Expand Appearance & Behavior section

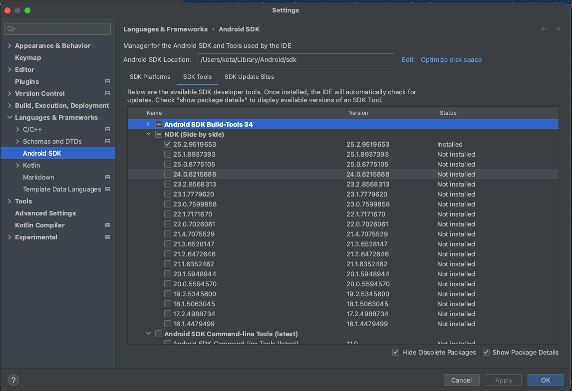(9, 45)
